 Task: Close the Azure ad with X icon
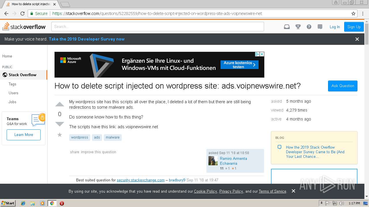(x=262, y=54)
